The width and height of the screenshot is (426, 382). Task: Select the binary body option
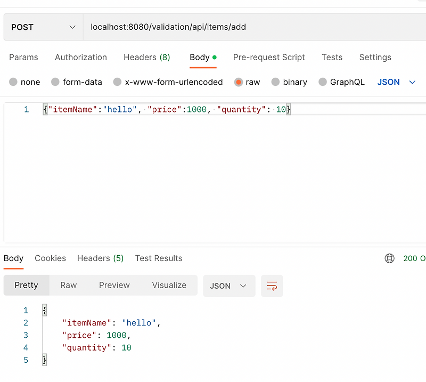[x=289, y=82]
